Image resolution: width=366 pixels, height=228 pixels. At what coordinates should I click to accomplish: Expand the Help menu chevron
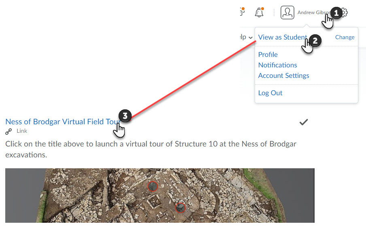click(251, 38)
